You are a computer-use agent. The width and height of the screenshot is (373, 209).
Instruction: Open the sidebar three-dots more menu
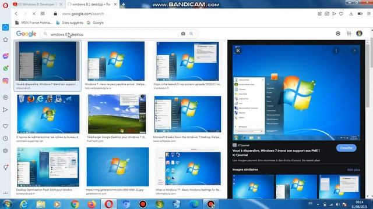coord(5,193)
